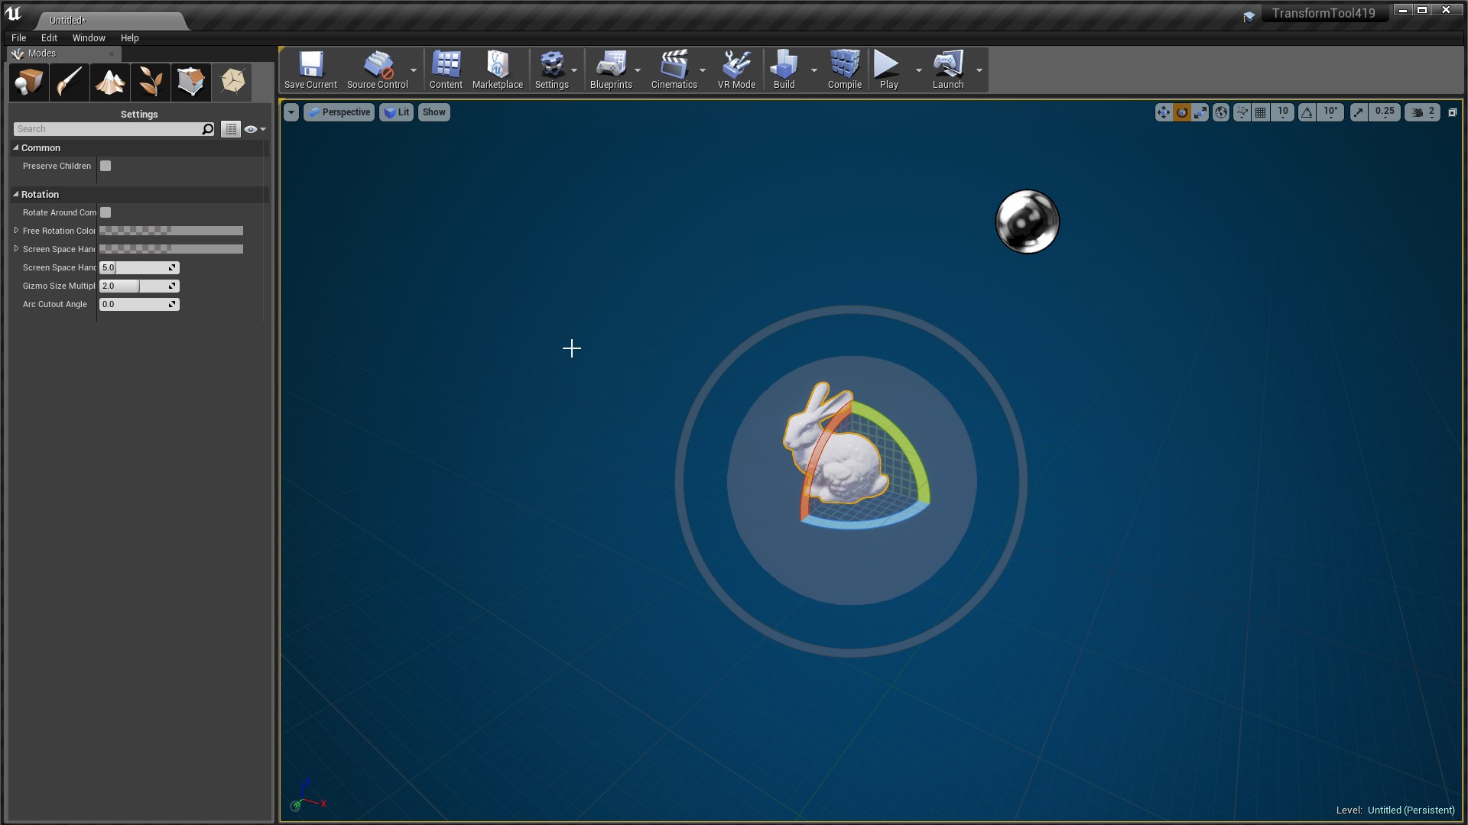Open the rotation snap 10° dropdown
1468x825 pixels.
(x=1330, y=112)
